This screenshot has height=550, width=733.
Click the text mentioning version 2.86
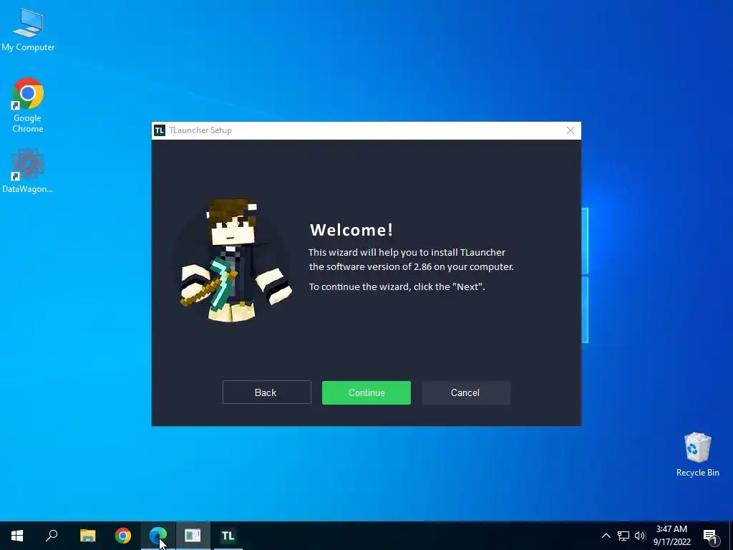pyautogui.click(x=412, y=266)
